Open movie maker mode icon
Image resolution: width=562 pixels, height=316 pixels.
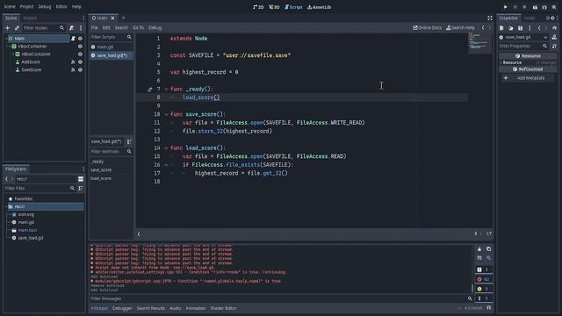[554, 7]
